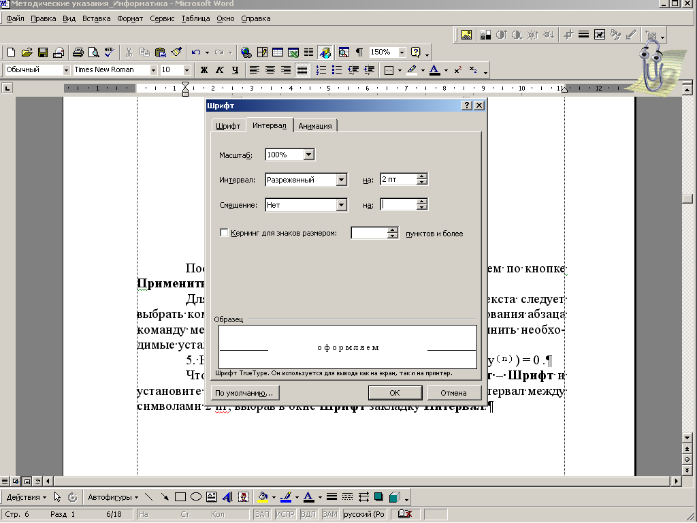Open the Columns layout icon

(308, 52)
